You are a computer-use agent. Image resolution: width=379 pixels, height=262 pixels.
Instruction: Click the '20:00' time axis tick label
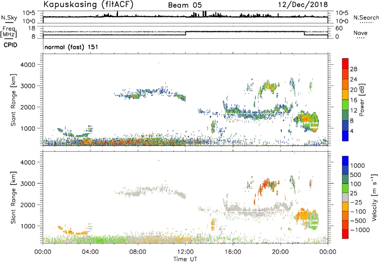coord(280,252)
